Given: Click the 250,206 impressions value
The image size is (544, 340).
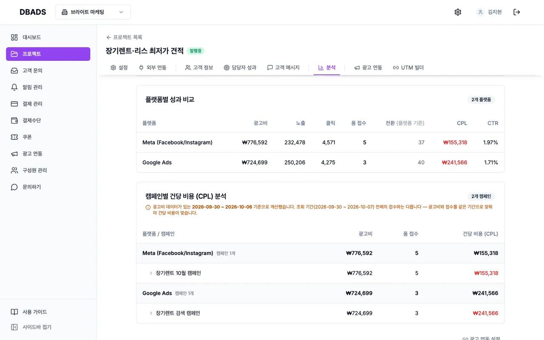Looking at the screenshot, I should pyautogui.click(x=295, y=162).
